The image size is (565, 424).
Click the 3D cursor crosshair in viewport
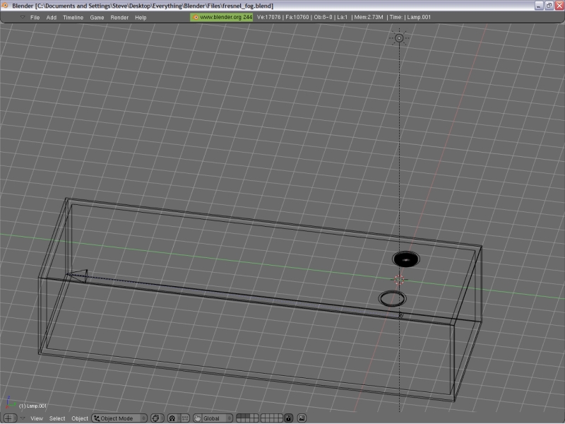tap(399, 280)
